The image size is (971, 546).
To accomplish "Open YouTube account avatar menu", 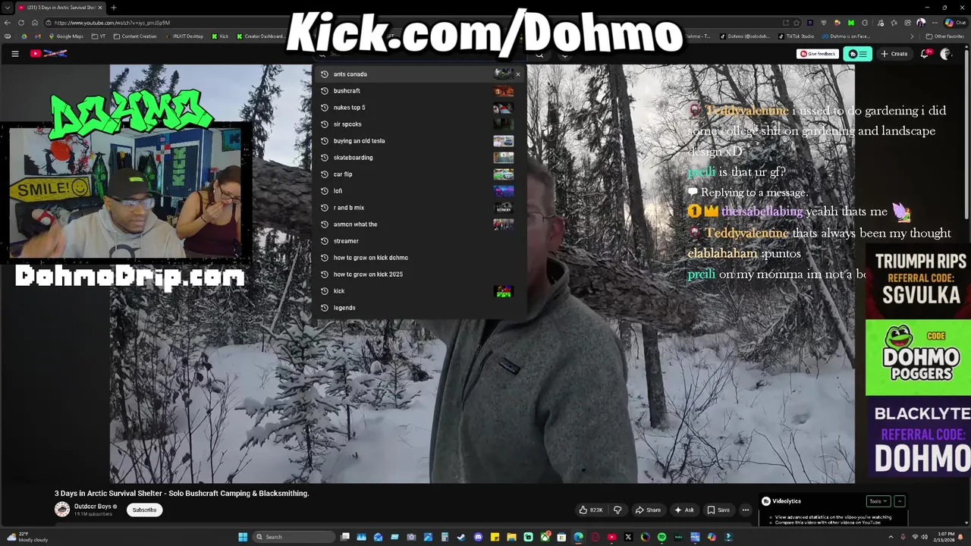I will pos(946,54).
